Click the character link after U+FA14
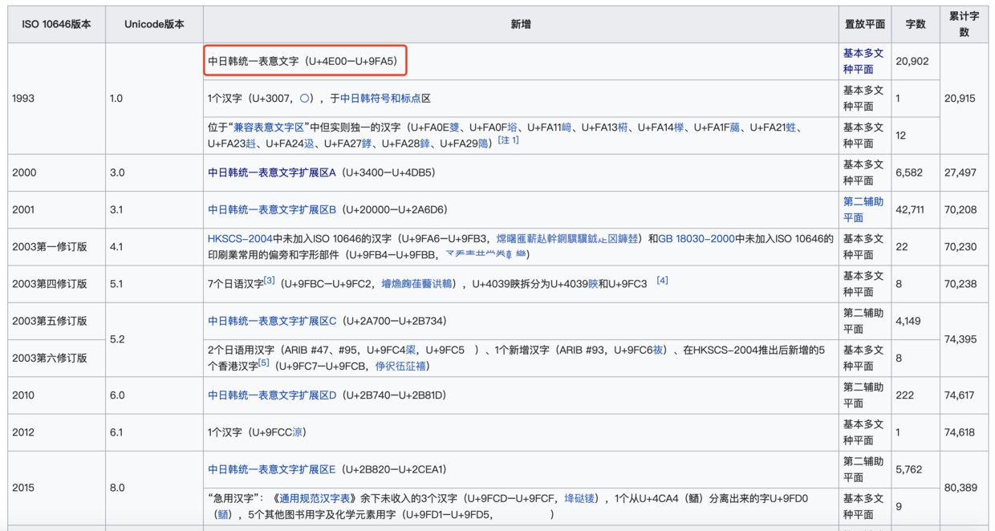The height and width of the screenshot is (531, 995). click(679, 128)
